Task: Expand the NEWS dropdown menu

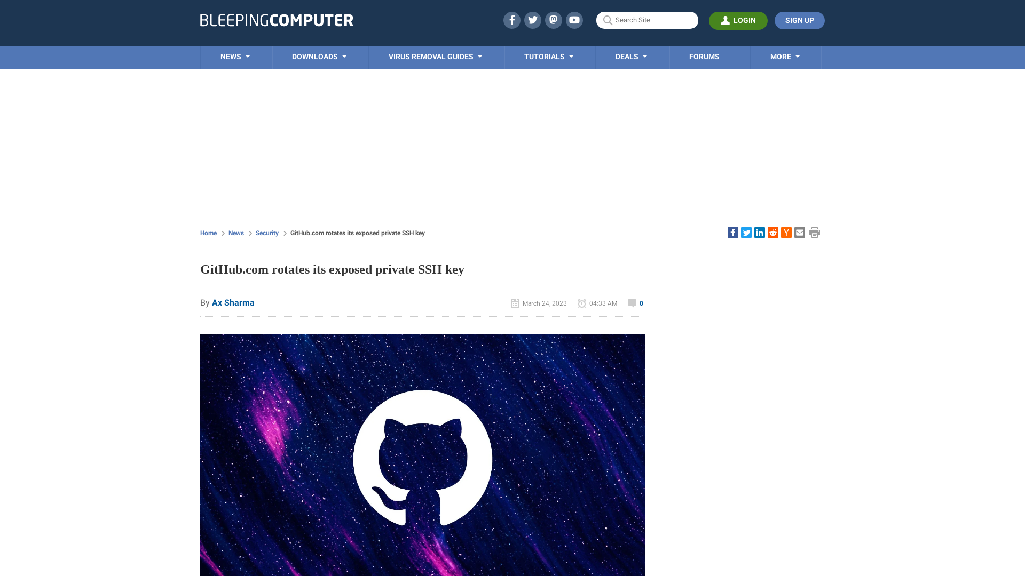Action: click(235, 56)
